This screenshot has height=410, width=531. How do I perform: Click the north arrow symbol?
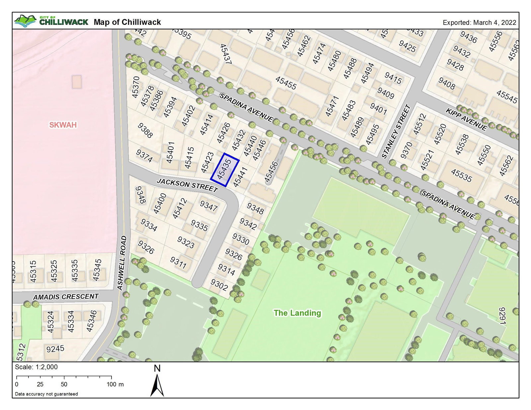[x=157, y=380]
